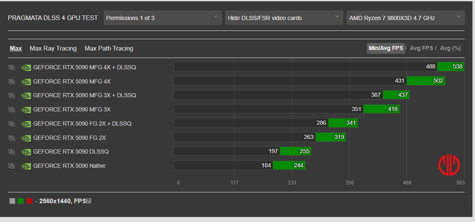
Task: Click the red legend color swatch
Action: pos(29,201)
